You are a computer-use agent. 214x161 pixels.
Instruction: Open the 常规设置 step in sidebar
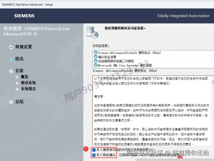pyautogui.click(x=23, y=47)
